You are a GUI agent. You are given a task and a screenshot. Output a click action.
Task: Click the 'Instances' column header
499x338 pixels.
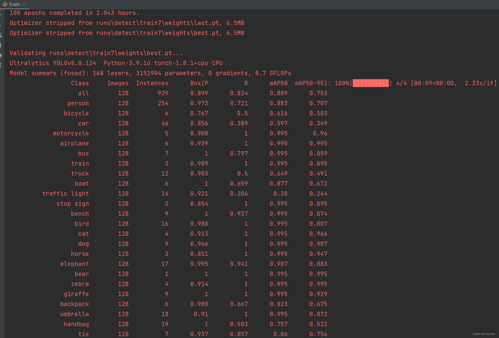click(152, 83)
